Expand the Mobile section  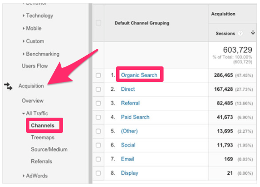pos(32,28)
